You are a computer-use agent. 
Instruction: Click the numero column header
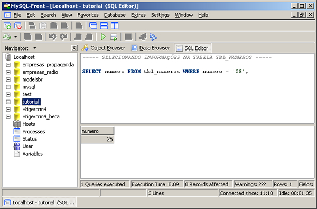click(x=97, y=131)
